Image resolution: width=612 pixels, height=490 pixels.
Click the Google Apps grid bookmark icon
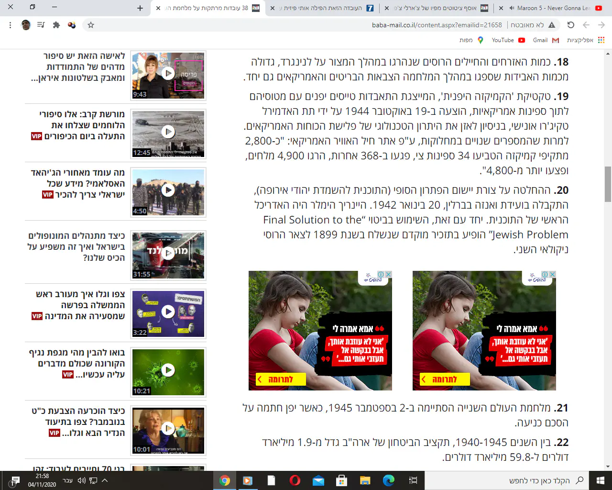[601, 40]
